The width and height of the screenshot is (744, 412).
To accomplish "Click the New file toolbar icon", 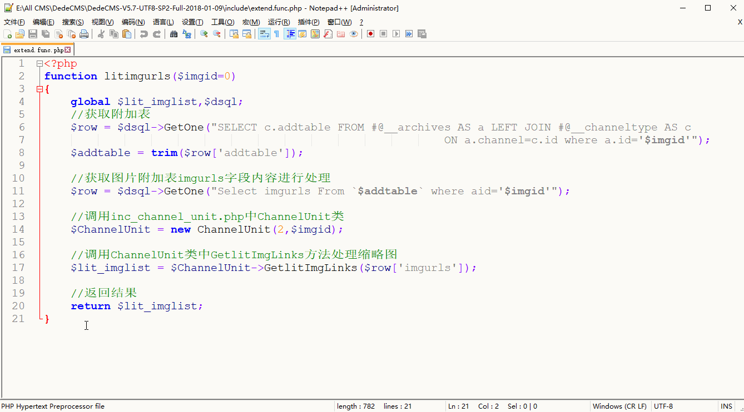I will [7, 34].
